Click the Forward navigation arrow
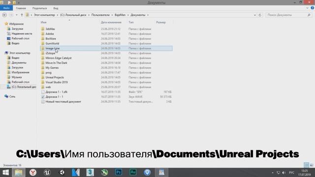This screenshot has width=315, height=177. [11, 15]
